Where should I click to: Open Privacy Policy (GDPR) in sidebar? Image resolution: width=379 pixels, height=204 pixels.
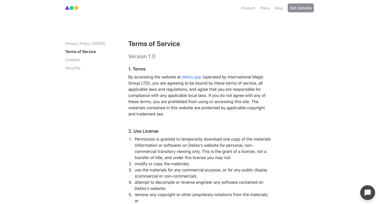pyautogui.click(x=85, y=44)
